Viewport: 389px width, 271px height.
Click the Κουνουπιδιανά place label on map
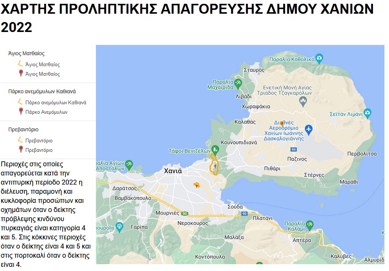238,142
